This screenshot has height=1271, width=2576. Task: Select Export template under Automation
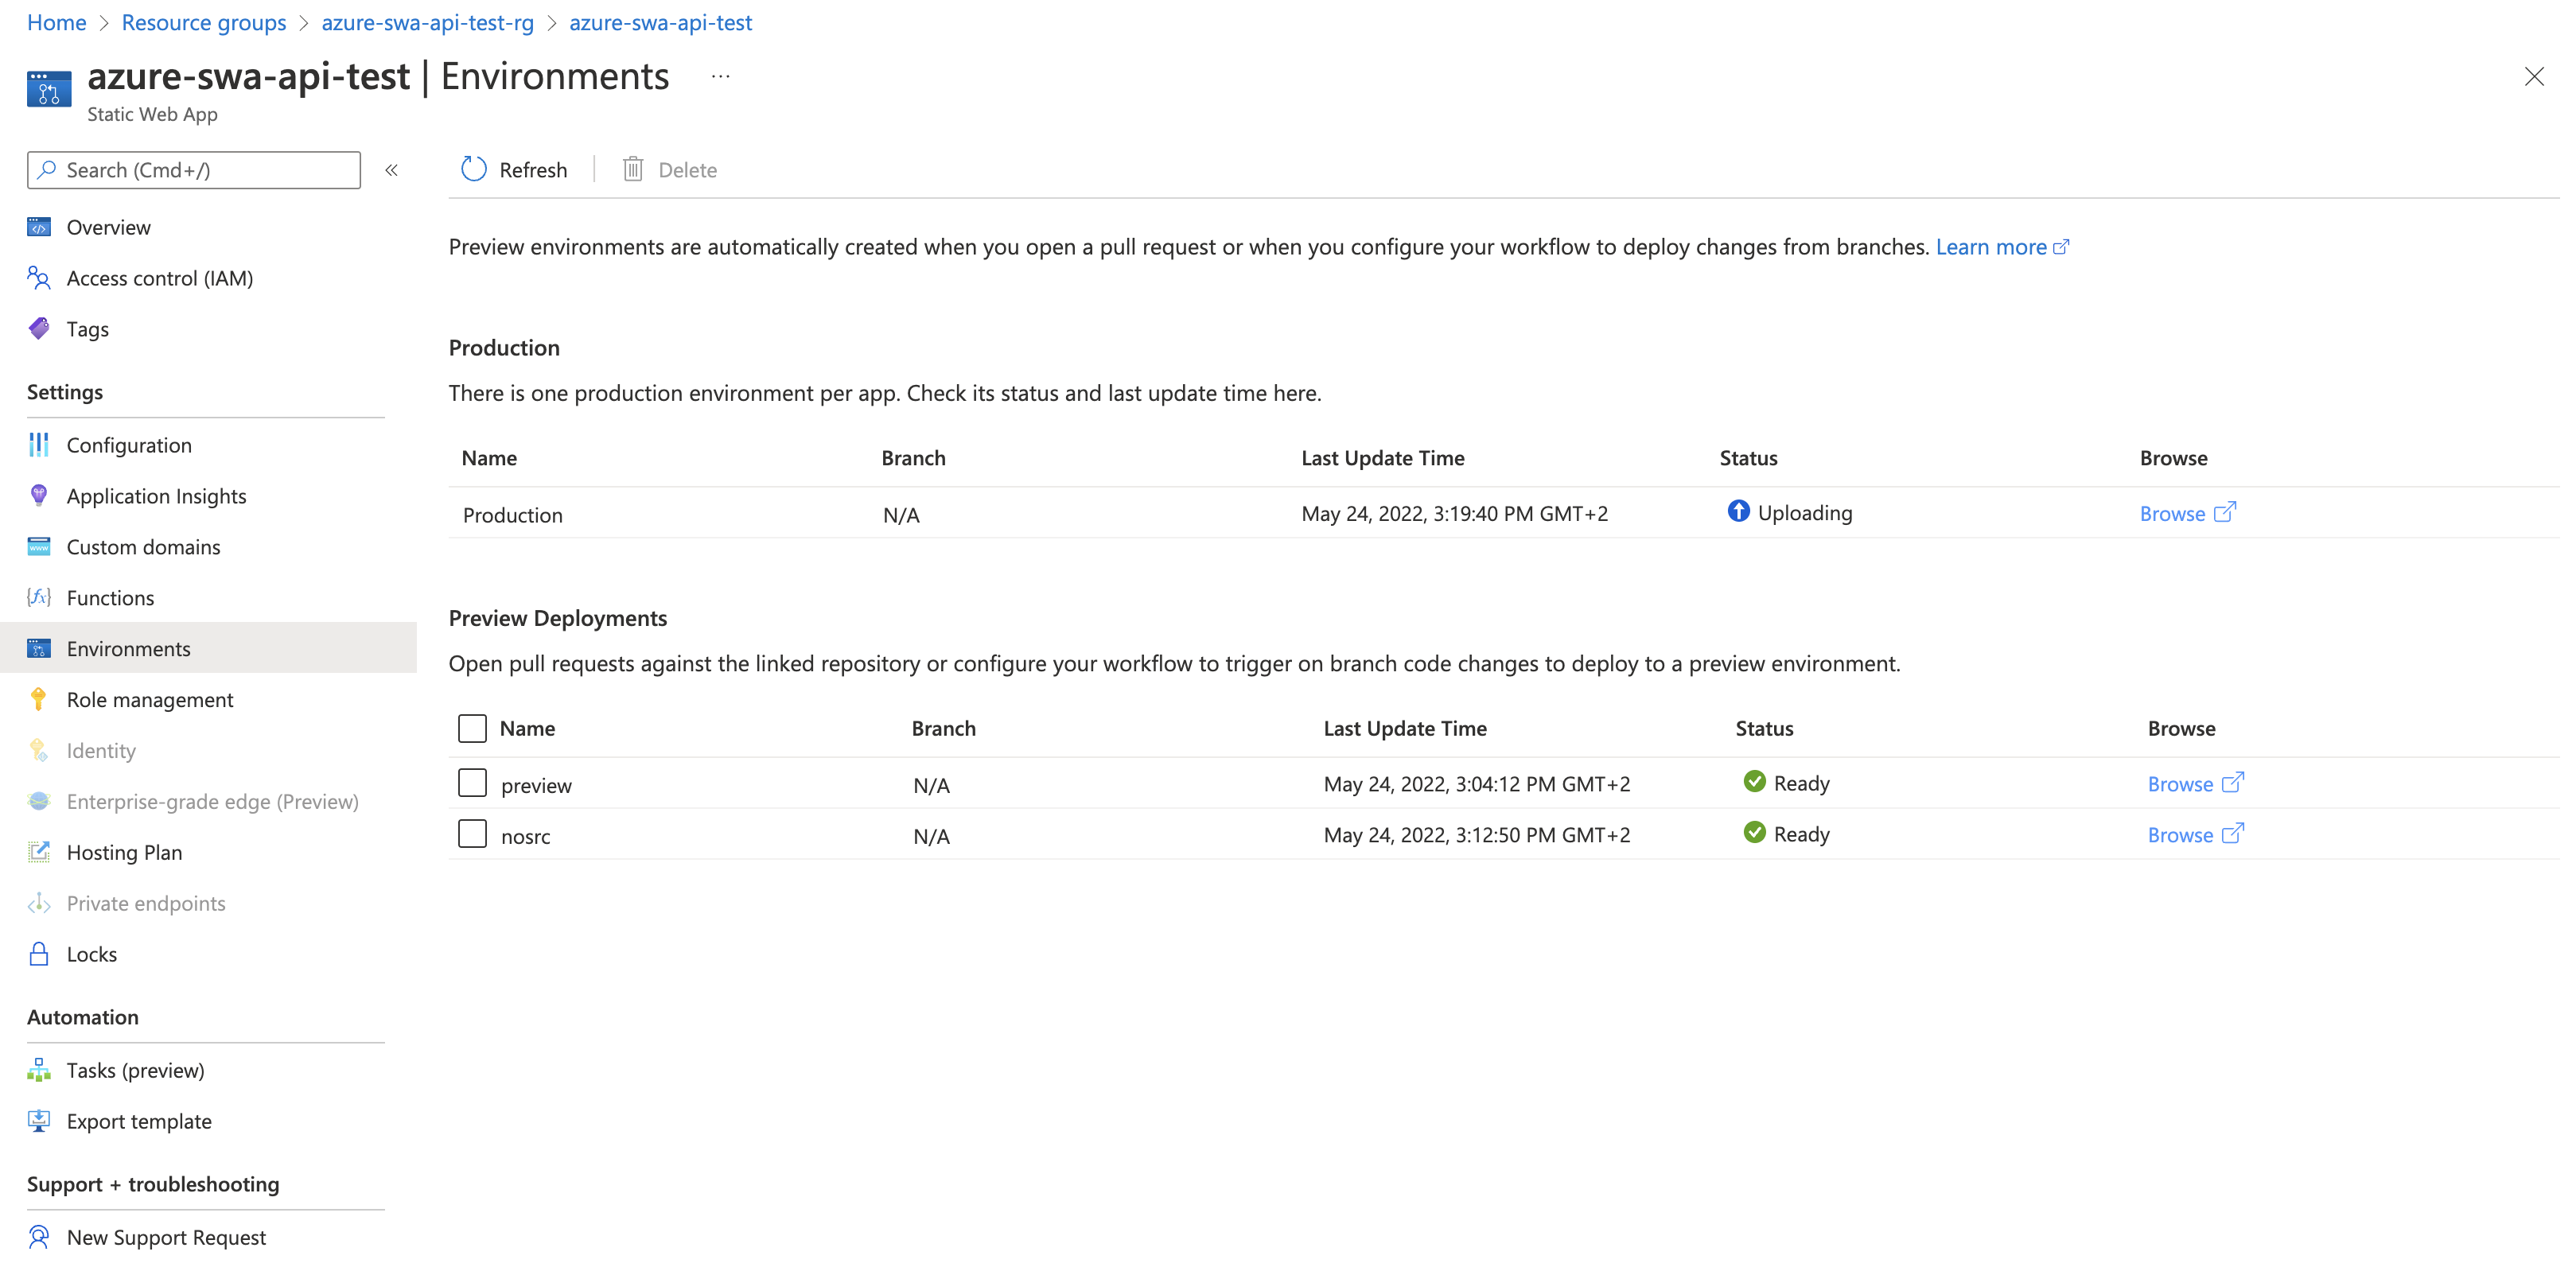point(139,1121)
